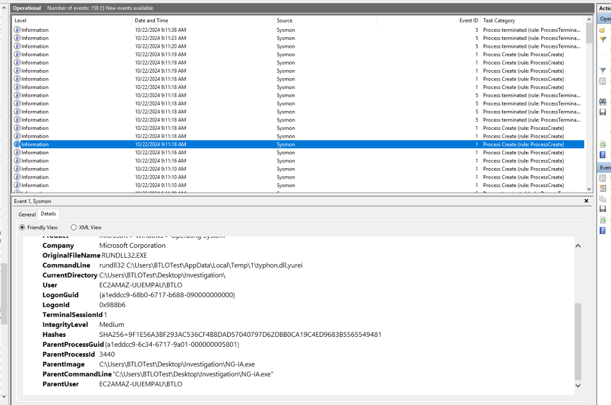Select the event logged at 9:11:23 AM
This screenshot has width=611, height=405.
coord(160,38)
